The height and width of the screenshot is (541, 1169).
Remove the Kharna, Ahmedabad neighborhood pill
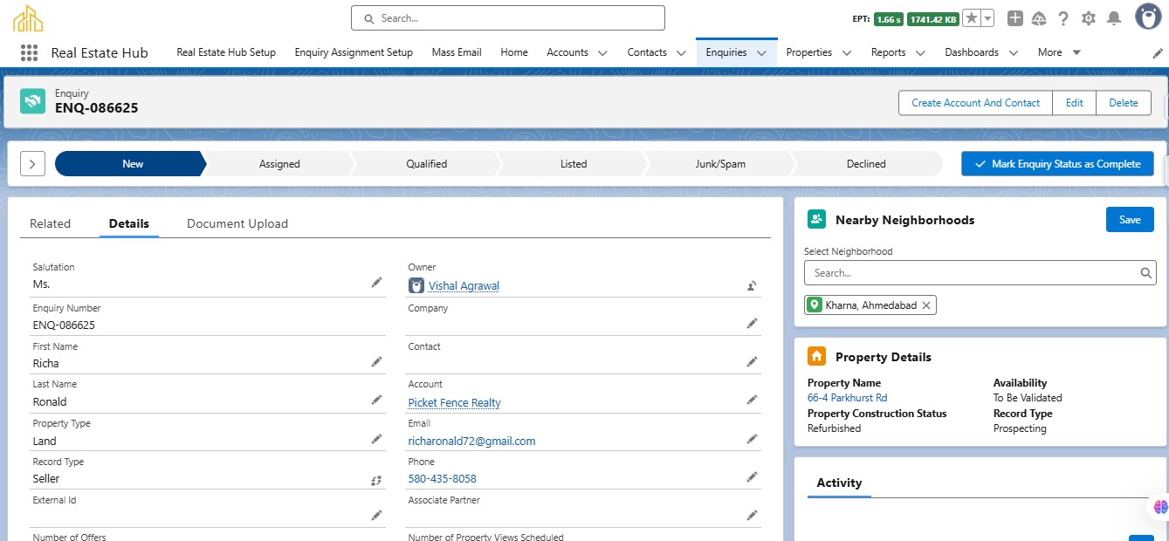pyautogui.click(x=926, y=305)
